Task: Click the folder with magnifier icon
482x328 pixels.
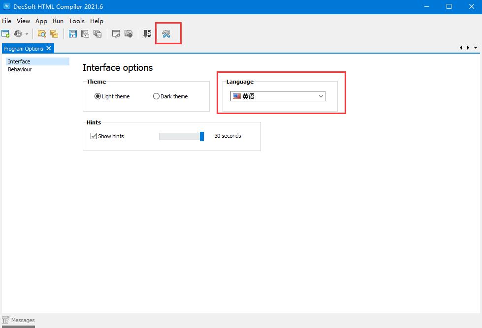Action: [42, 34]
